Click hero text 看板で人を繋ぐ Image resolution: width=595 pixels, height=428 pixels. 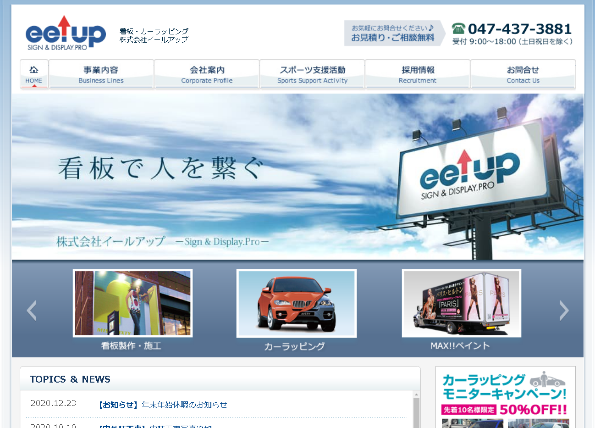[x=161, y=168]
